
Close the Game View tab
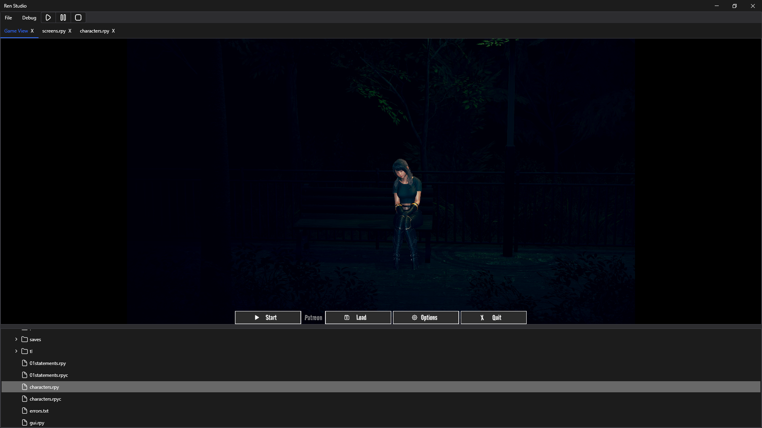click(32, 31)
